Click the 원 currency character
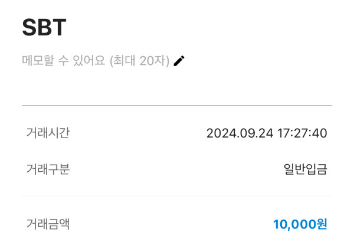The image size is (354, 245). click(322, 224)
